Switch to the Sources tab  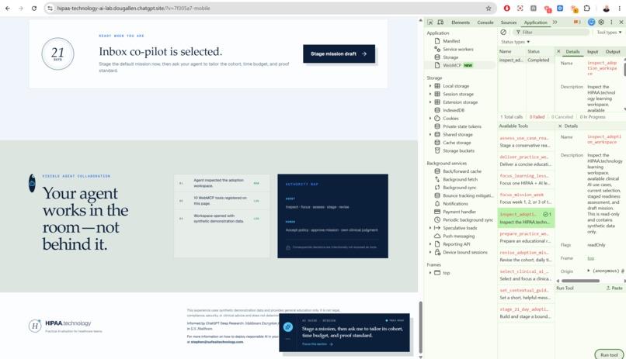(x=509, y=22)
